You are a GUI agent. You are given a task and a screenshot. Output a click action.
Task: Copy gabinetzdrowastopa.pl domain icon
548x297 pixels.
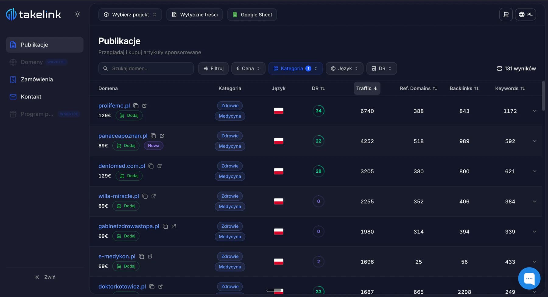[x=165, y=226]
